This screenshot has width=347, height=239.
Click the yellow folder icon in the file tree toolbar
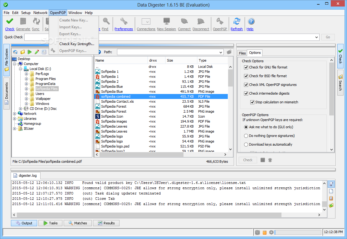22,52
